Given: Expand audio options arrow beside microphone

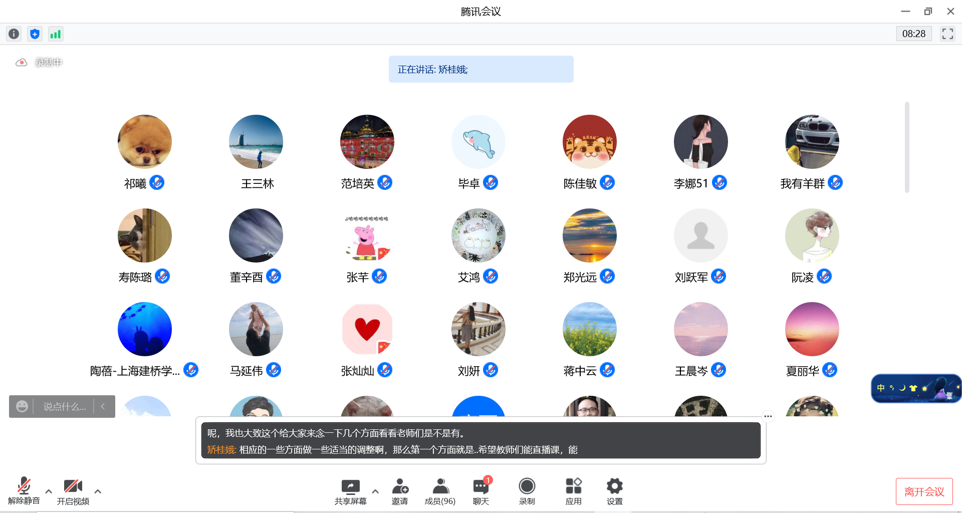Looking at the screenshot, I should (x=49, y=491).
